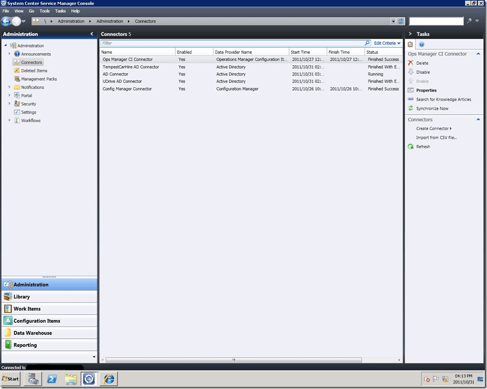487x389 pixels.
Task: Click the horizontal scrollbar under connectors list
Action: [x=234, y=360]
